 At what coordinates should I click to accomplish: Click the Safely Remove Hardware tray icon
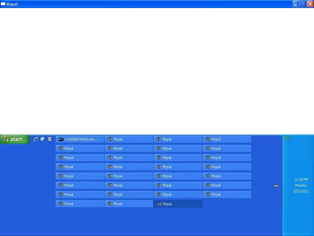(288, 138)
